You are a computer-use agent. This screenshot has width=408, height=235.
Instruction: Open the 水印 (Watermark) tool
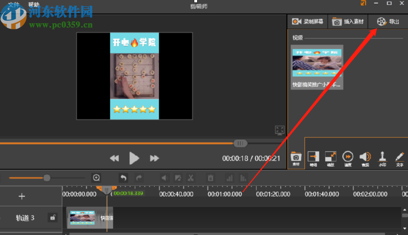382,158
